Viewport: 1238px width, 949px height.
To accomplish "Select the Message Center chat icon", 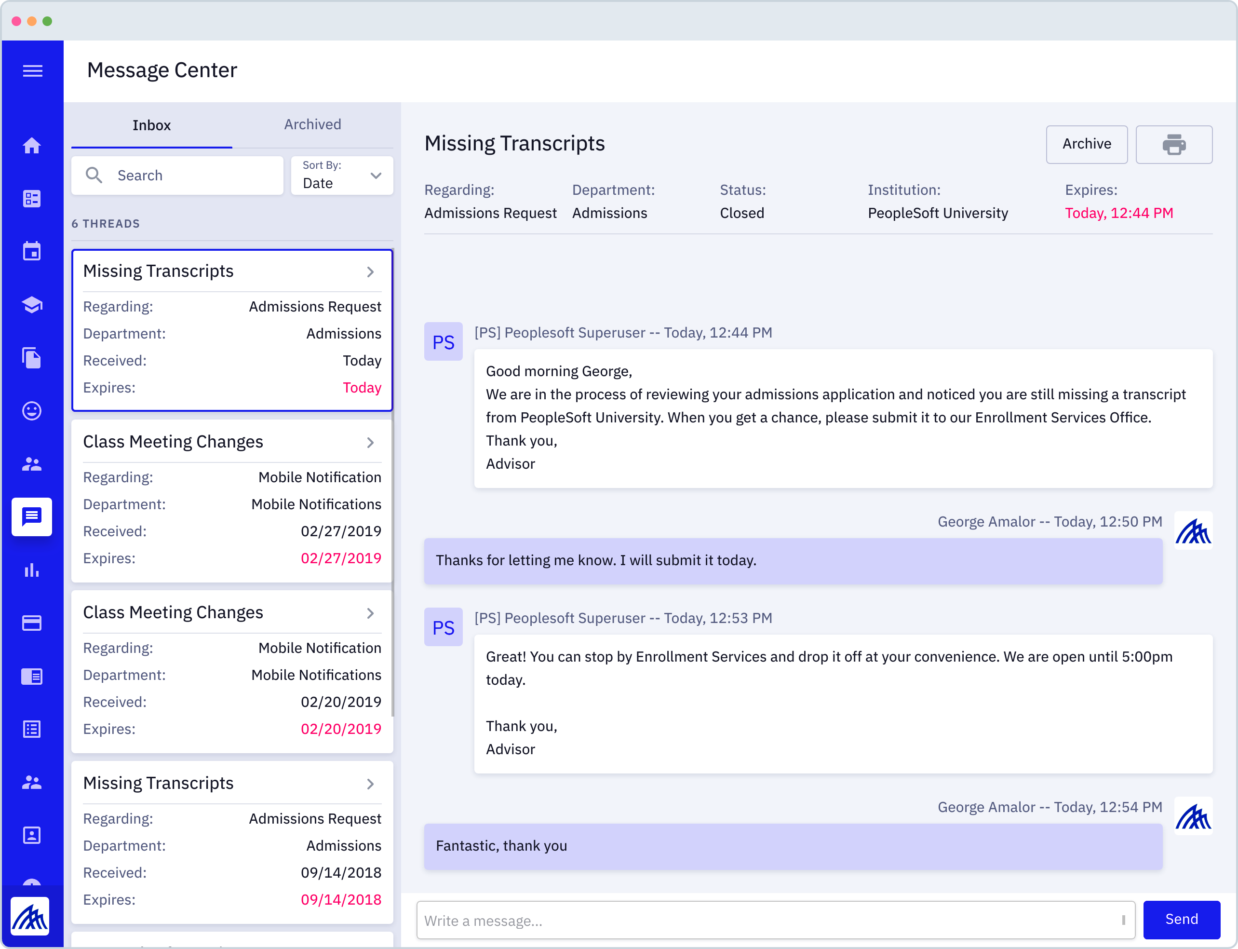I will click(32, 517).
